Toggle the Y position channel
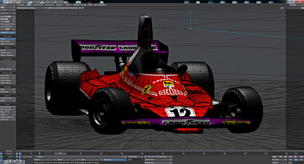 [1, 157]
